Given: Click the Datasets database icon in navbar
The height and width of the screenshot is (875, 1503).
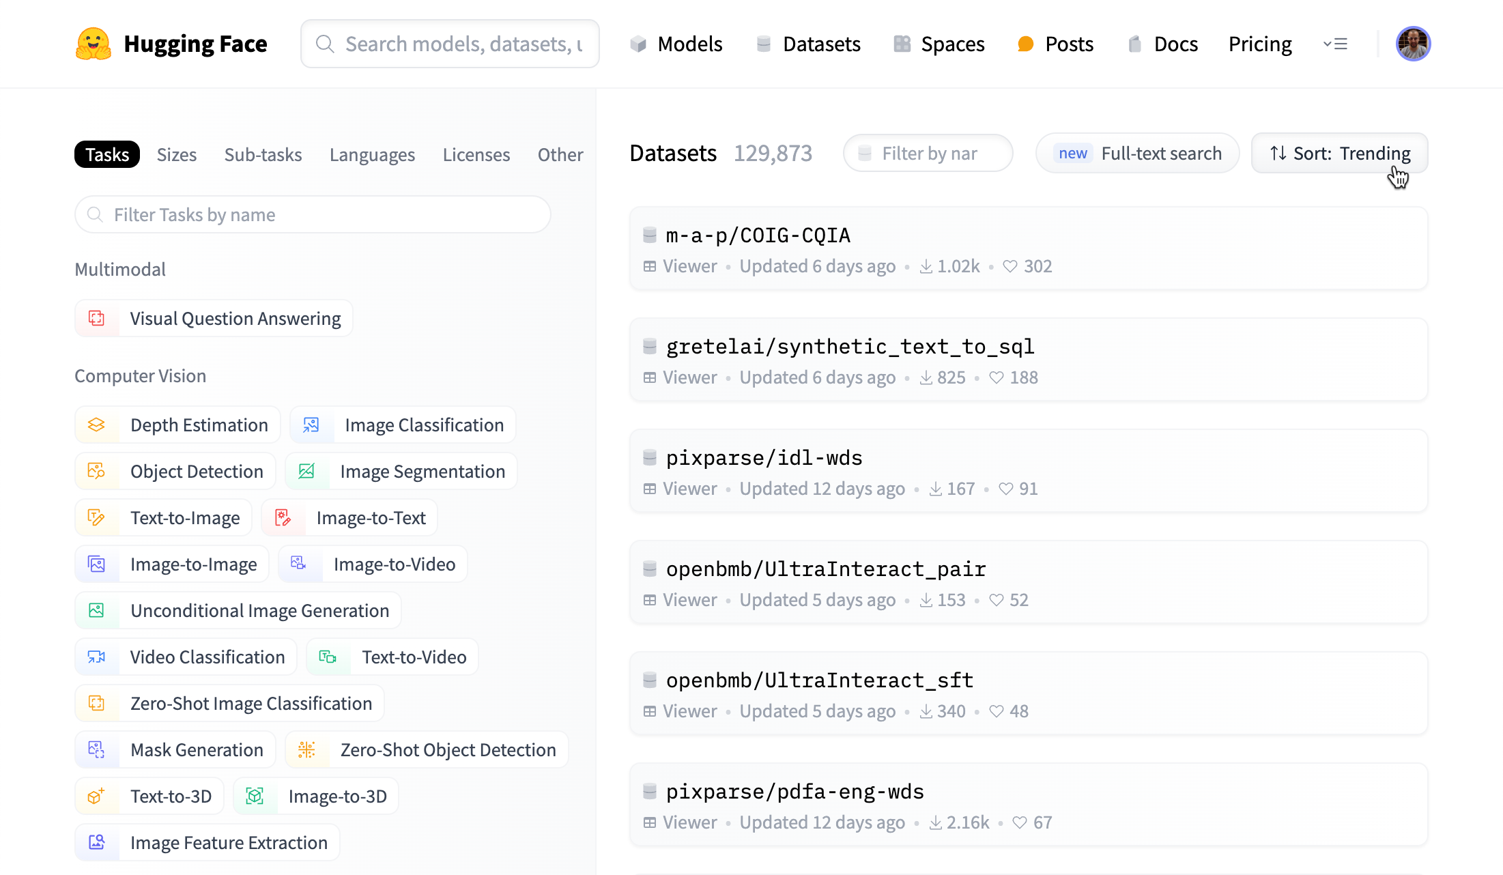Looking at the screenshot, I should (x=764, y=44).
